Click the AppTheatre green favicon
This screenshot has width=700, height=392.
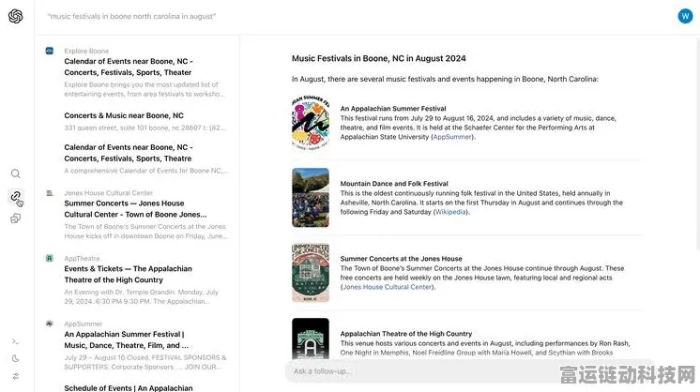50,258
